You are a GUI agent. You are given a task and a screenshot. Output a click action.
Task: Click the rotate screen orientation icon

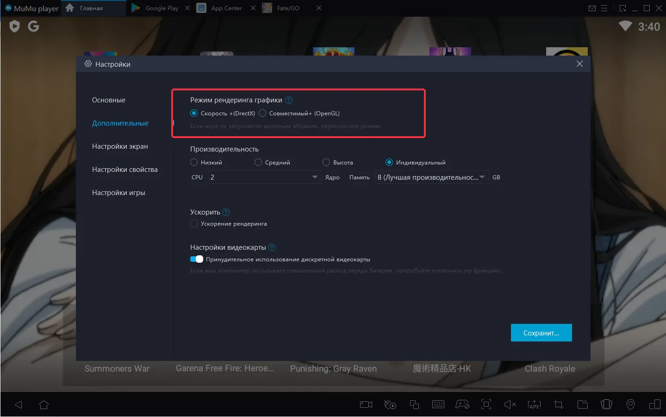655,404
